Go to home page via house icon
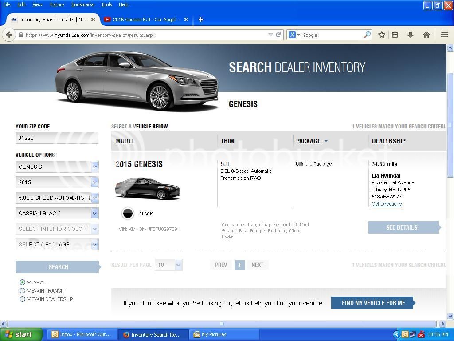This screenshot has width=454, height=341. click(x=426, y=35)
